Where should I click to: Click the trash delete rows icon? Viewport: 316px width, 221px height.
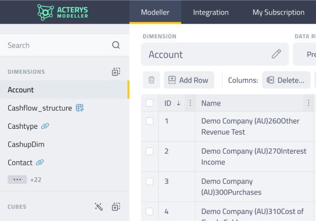point(152,80)
